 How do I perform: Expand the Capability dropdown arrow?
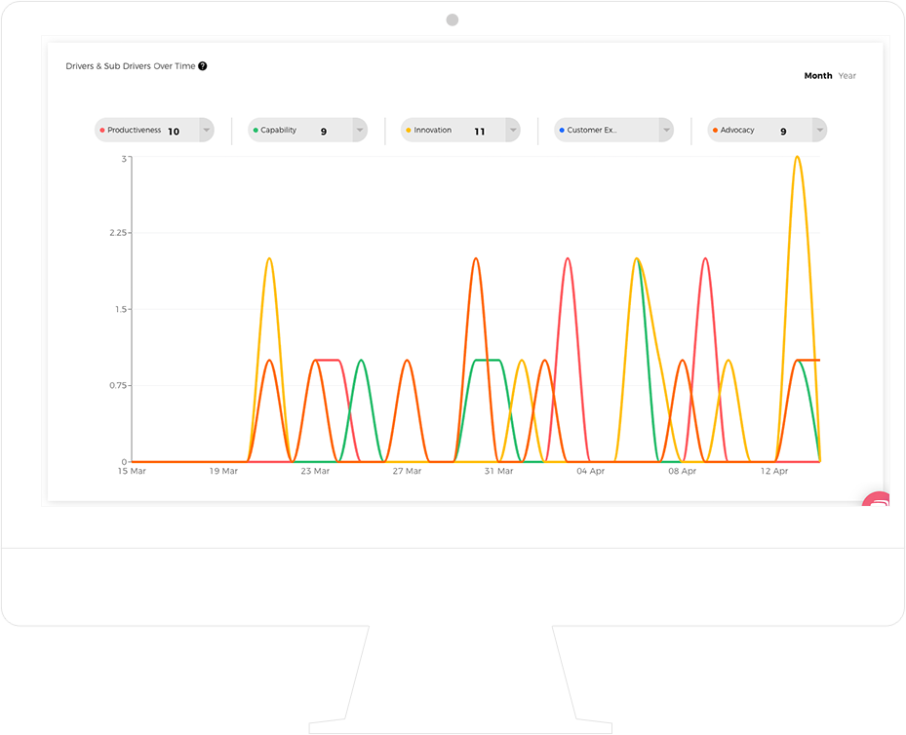360,130
